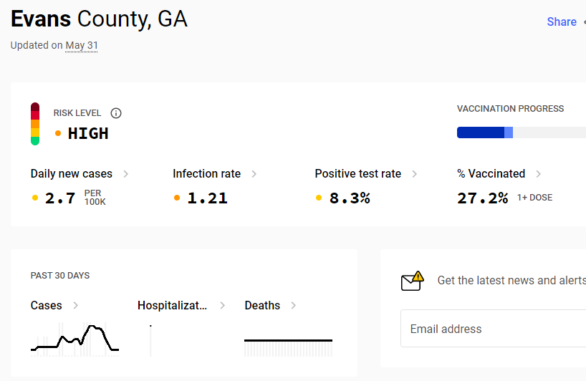The height and width of the screenshot is (381, 586).
Task: Click the yellow dot beside 2.7 cases
Action: (x=35, y=198)
